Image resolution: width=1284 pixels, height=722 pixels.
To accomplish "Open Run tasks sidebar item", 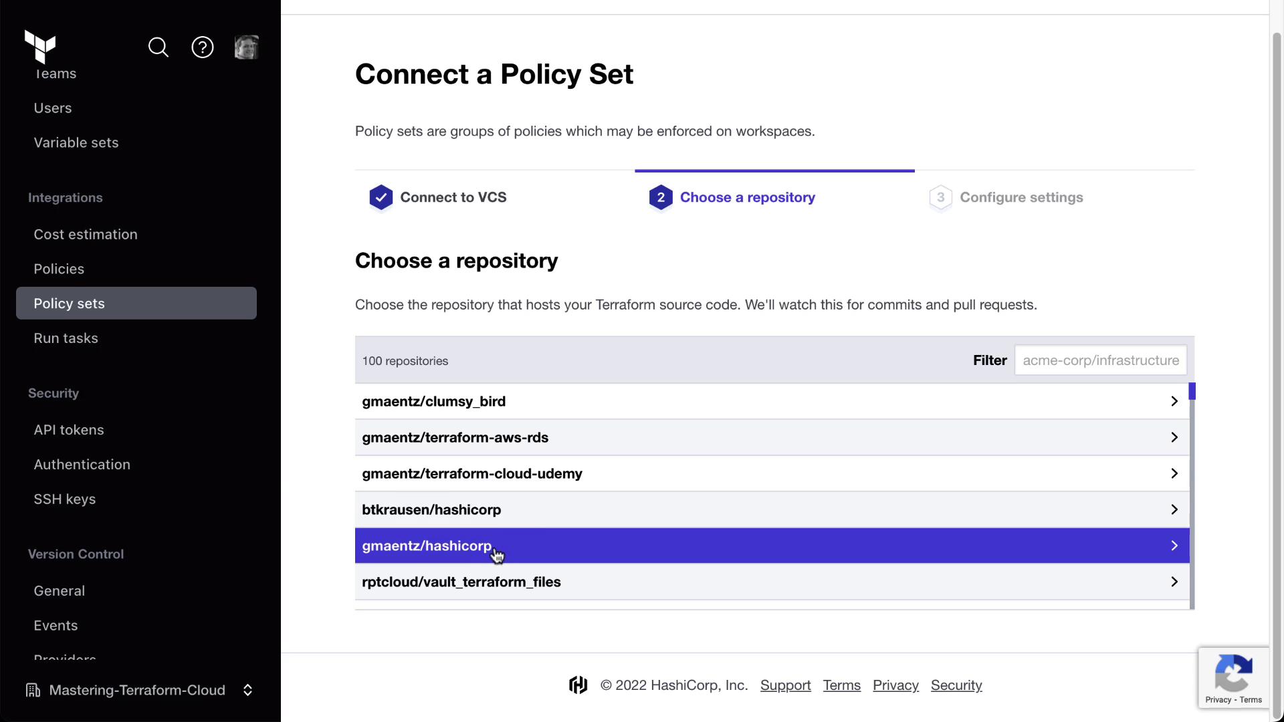I will click(x=66, y=338).
